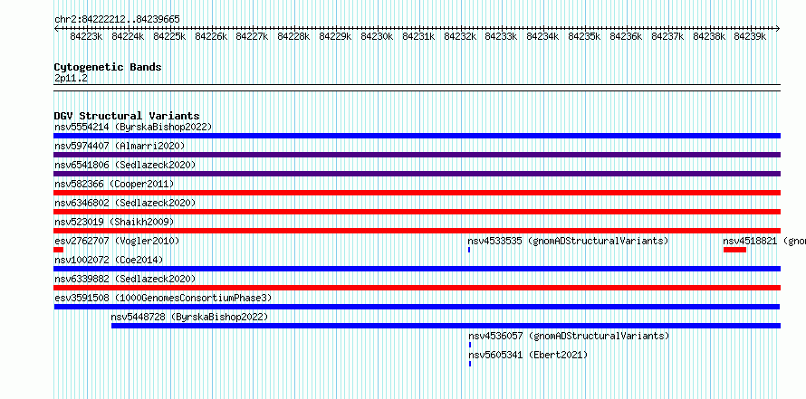Click the right arrow of the ruler
This screenshot has width=806, height=399.
pyautogui.click(x=778, y=28)
